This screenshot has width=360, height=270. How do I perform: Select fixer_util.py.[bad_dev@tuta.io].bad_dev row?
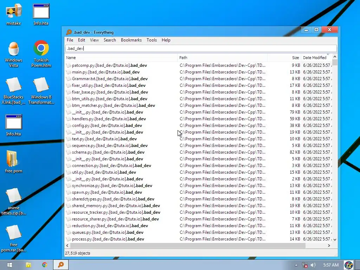click(198, 85)
